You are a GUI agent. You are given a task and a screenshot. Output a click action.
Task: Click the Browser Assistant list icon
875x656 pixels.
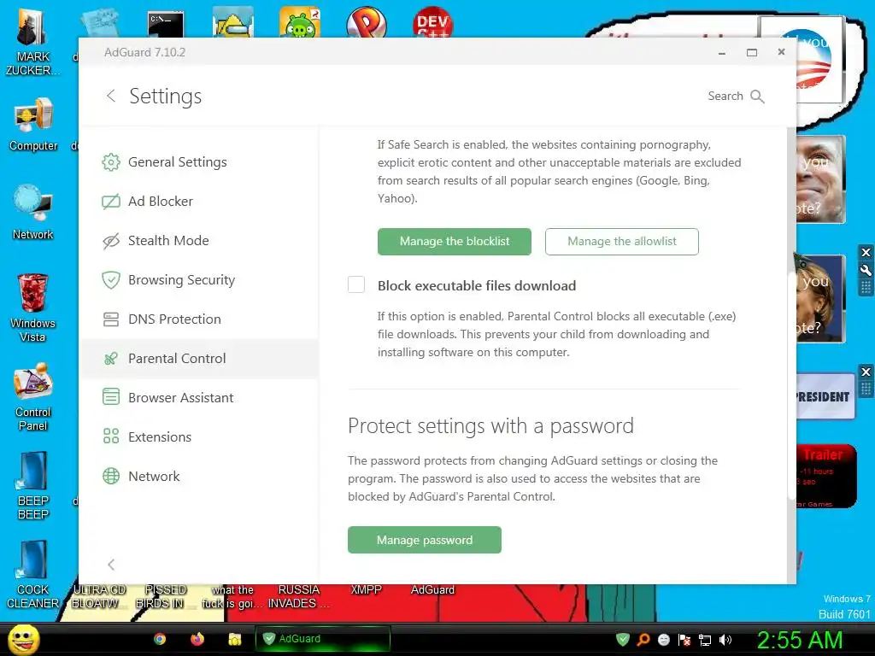coord(111,397)
